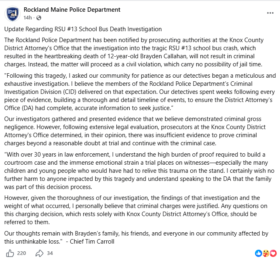Click the paragraph starting 'Our investigators gathered'
280x261 pixels.
pyautogui.click(x=135, y=131)
